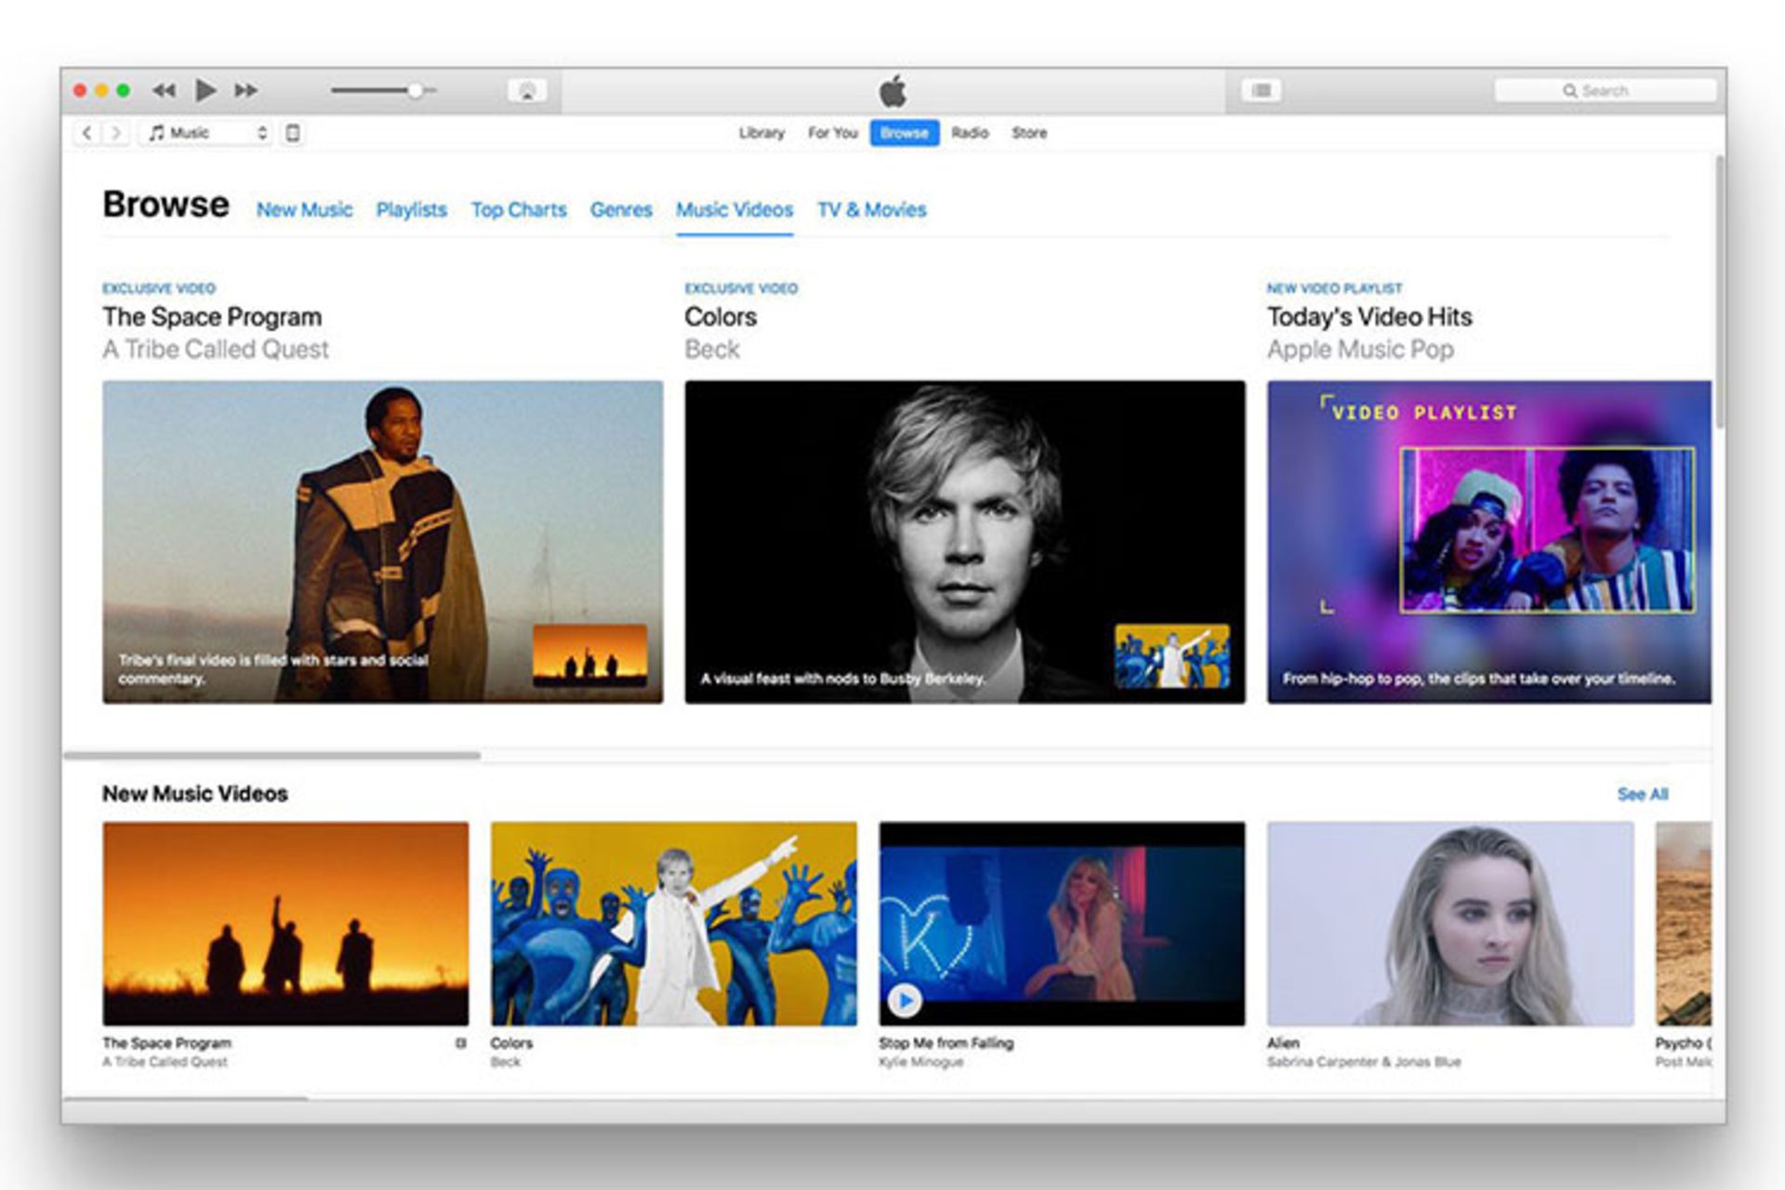Select the Top Charts tab

point(520,207)
